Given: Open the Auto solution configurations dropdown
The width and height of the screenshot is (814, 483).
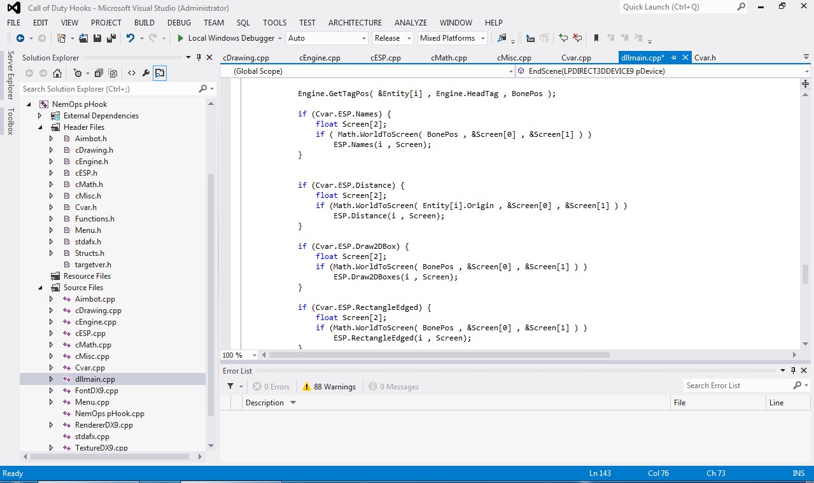Looking at the screenshot, I should tap(364, 38).
